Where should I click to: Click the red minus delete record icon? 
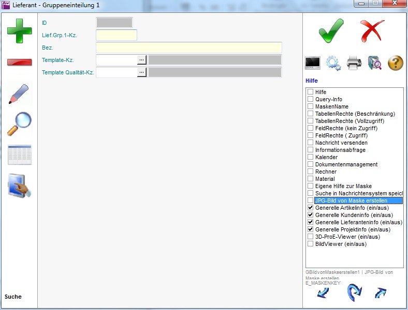click(x=19, y=63)
